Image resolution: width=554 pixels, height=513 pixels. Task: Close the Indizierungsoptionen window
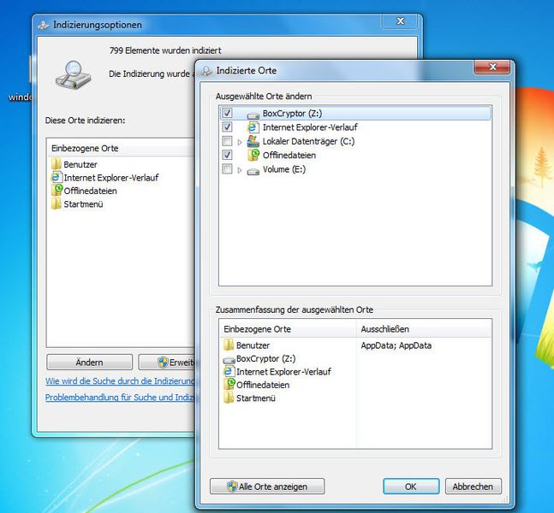[x=401, y=21]
